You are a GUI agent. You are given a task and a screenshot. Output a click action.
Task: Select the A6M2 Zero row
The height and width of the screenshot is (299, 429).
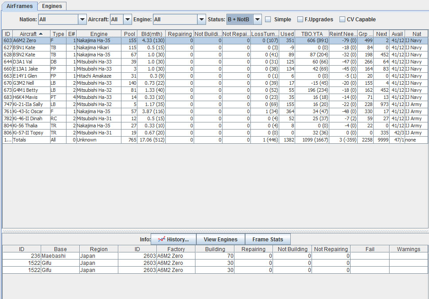(x=215, y=40)
